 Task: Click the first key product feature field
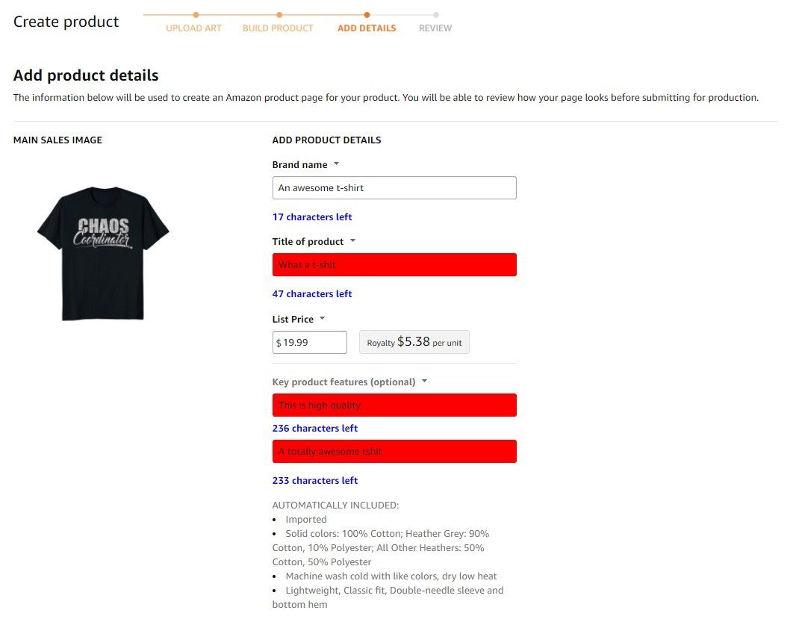click(x=394, y=405)
